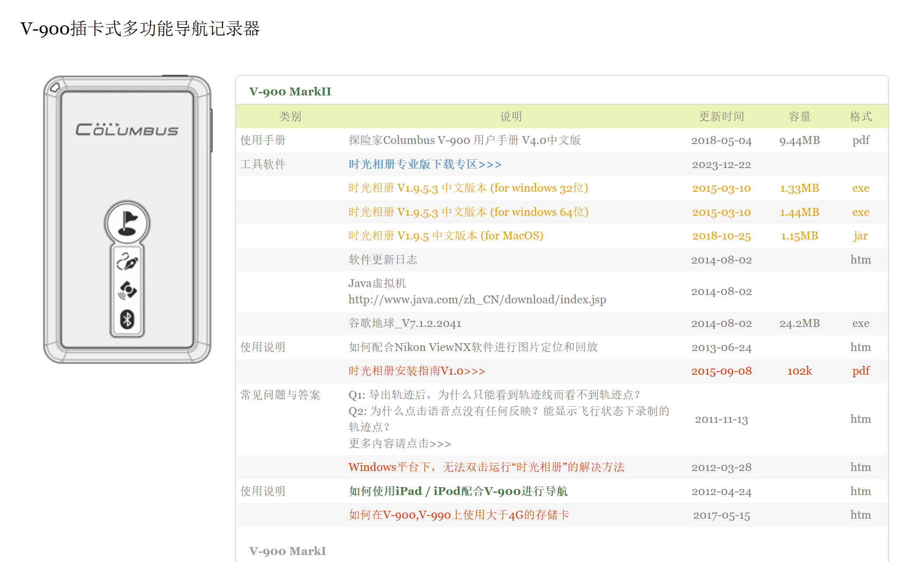Click the 说明 column header
Viewport: 921px width, 562px height.
(x=511, y=116)
